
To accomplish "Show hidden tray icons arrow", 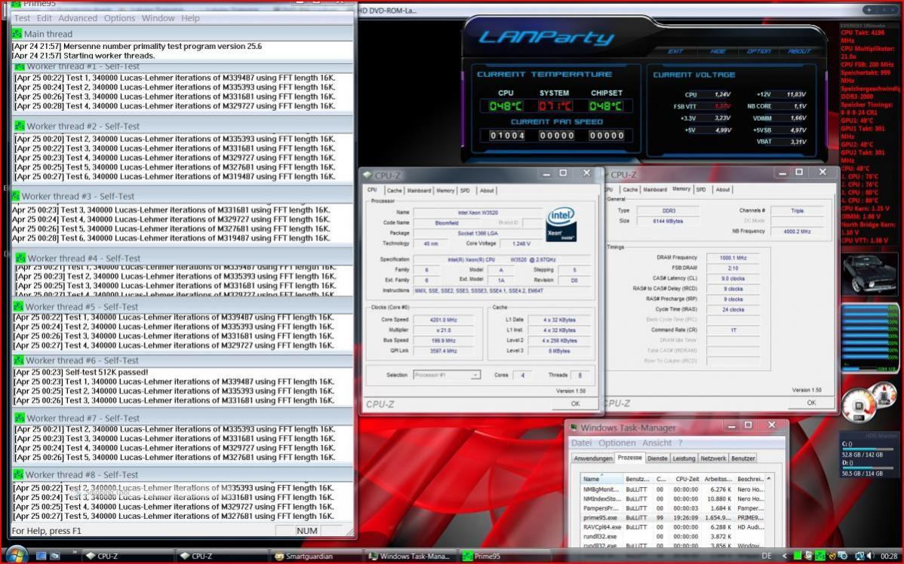I will tap(784, 556).
